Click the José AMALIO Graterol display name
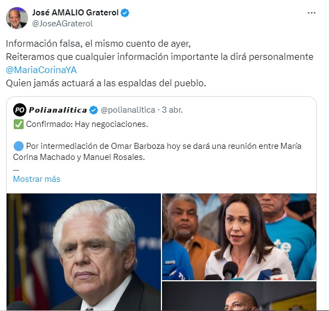Screen dimensions: 329x311 pos(75,13)
